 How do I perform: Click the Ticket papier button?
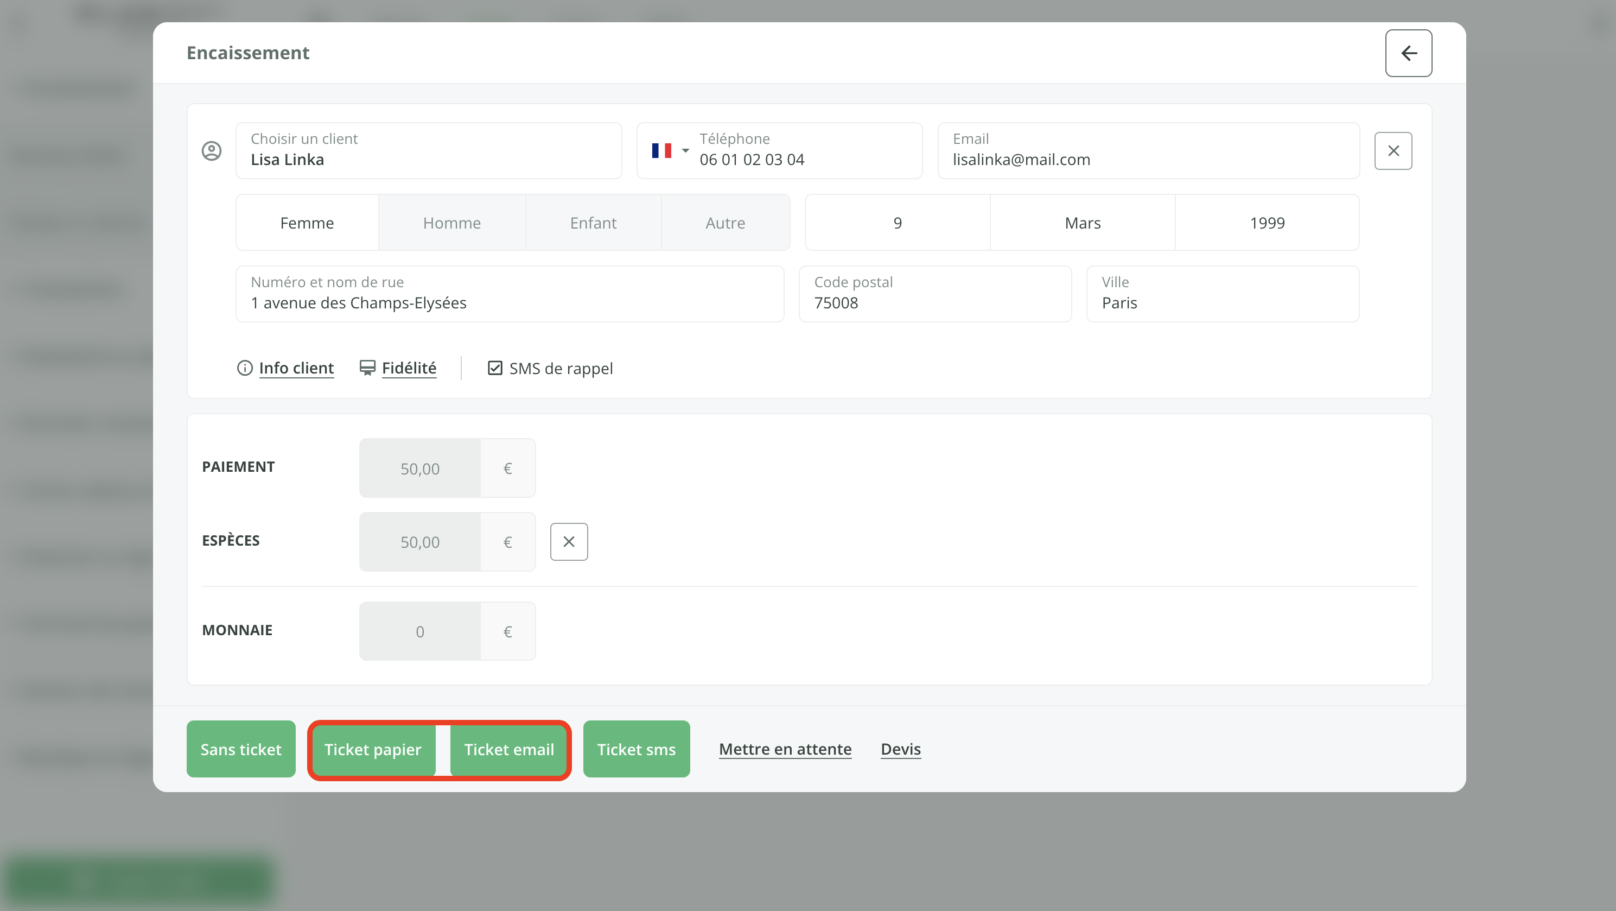373,749
